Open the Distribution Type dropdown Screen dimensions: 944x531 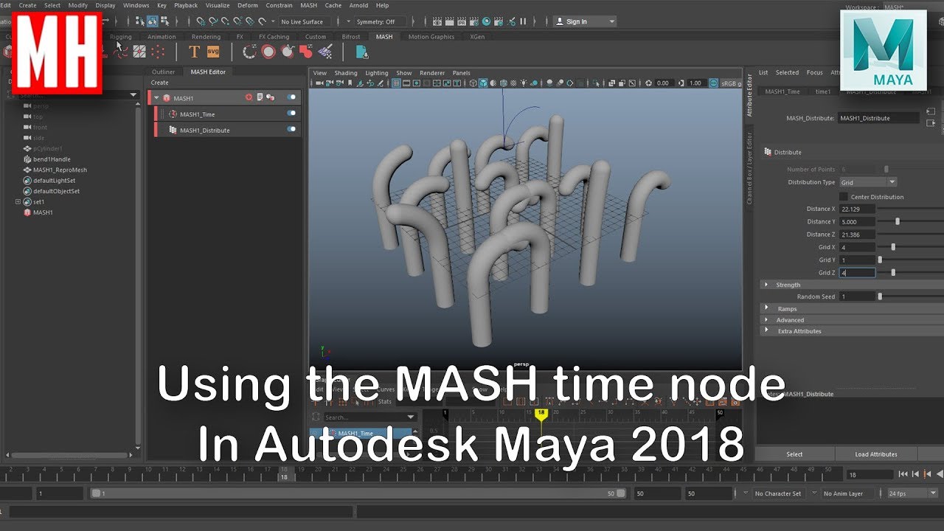click(868, 182)
